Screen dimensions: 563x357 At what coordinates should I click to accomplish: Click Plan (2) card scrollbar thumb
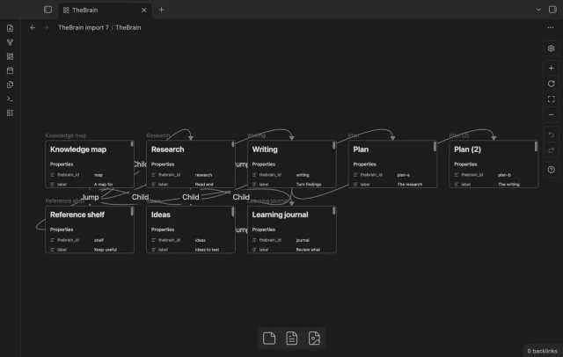coord(536,146)
